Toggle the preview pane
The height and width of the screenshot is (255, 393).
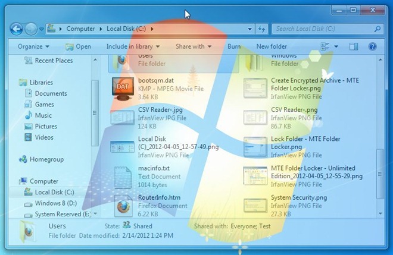[354, 46]
